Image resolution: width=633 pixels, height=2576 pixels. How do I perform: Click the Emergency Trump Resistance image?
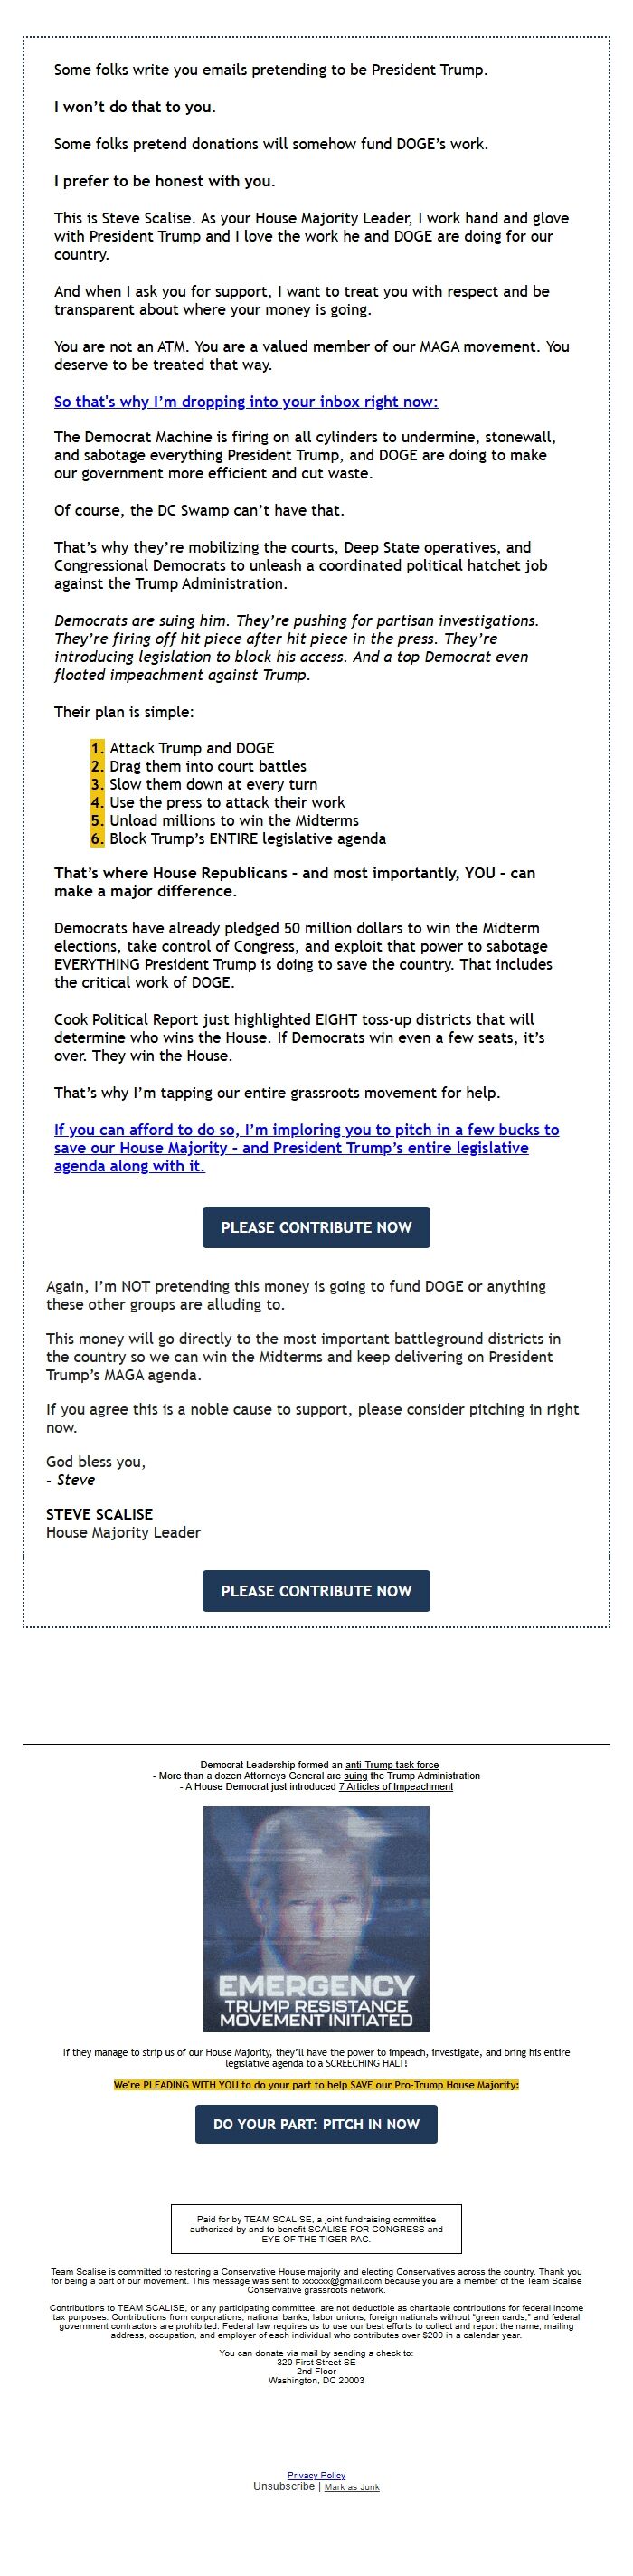(x=316, y=1919)
